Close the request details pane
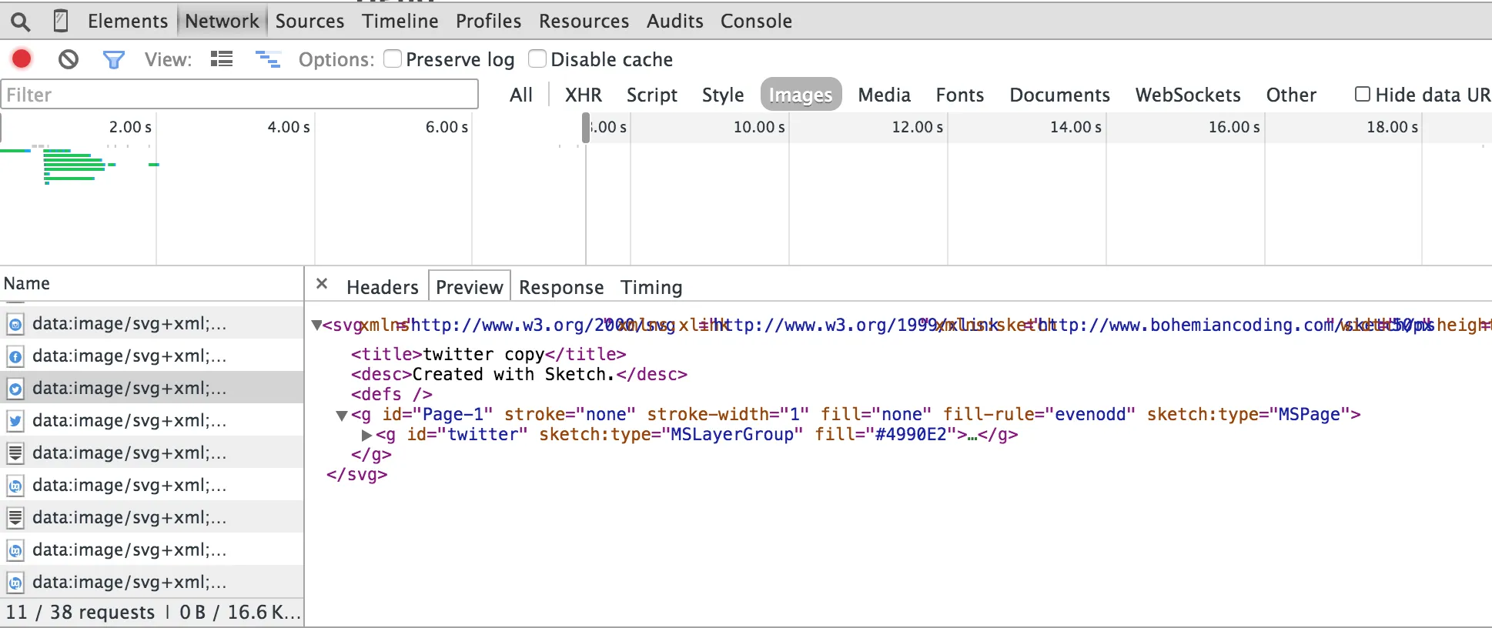 322,285
